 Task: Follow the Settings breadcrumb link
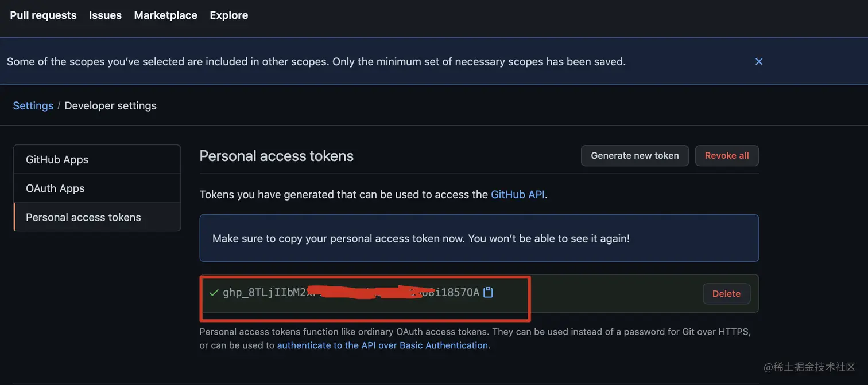point(33,105)
